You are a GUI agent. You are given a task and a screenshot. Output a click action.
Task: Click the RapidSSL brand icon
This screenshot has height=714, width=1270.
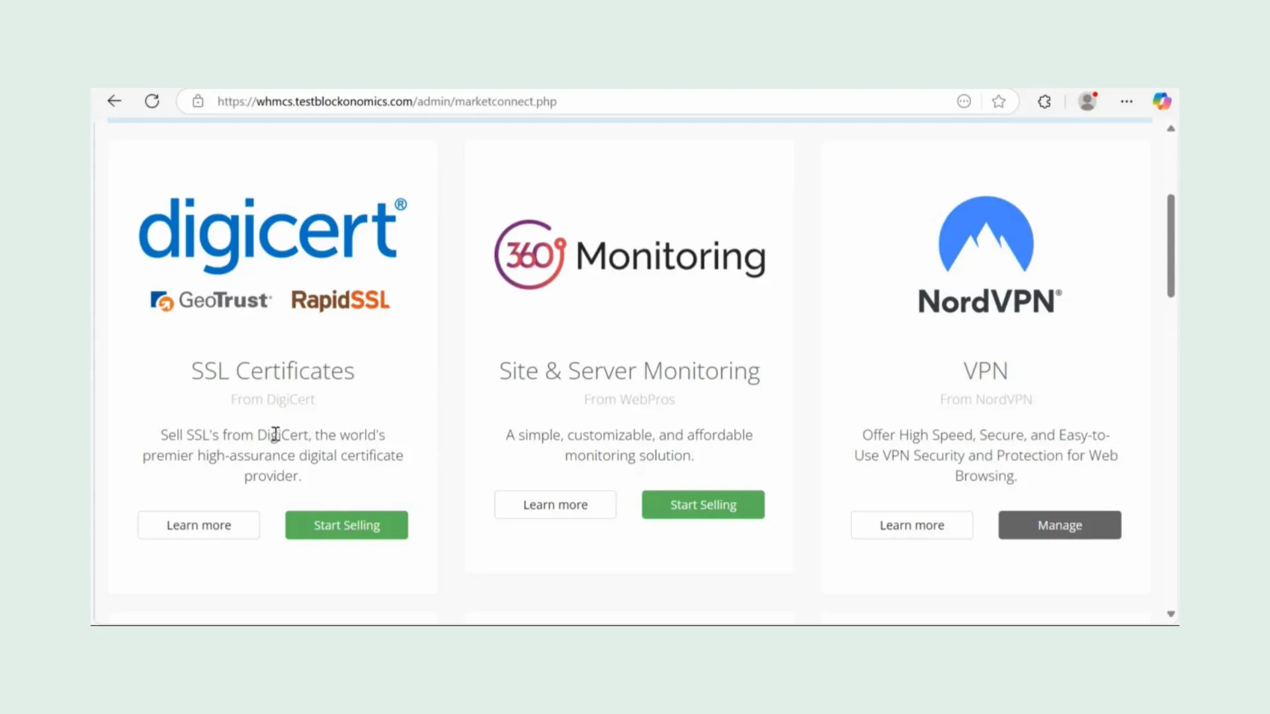[339, 300]
